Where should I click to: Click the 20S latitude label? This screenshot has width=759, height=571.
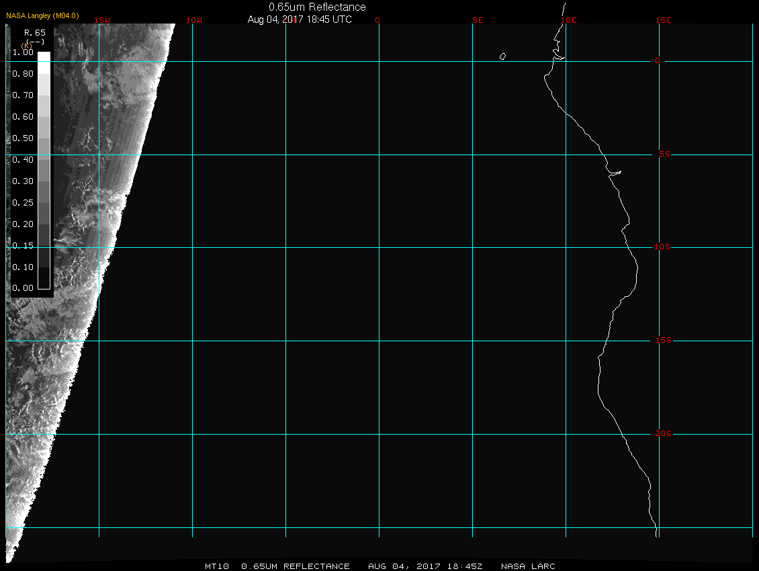(664, 434)
